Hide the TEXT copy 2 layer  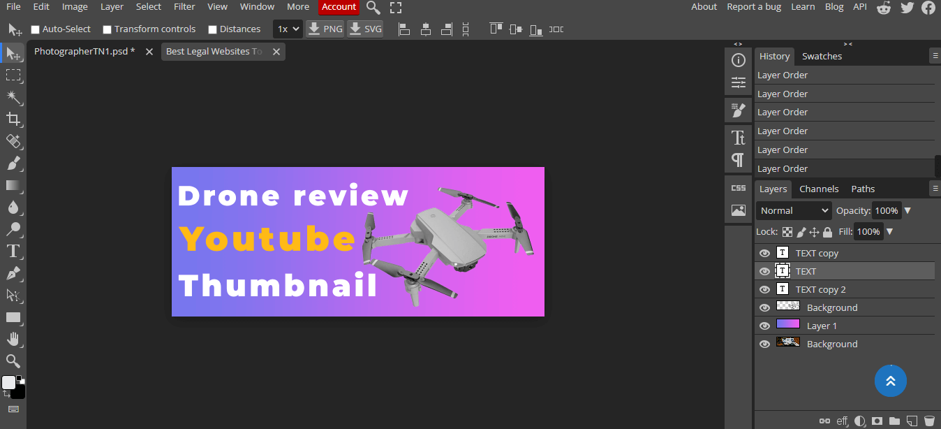pos(764,290)
